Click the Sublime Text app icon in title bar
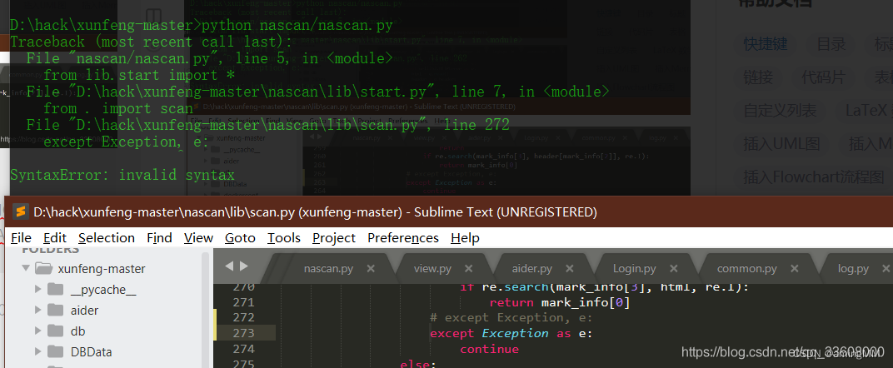Screen dimensions: 893x368 [20, 212]
